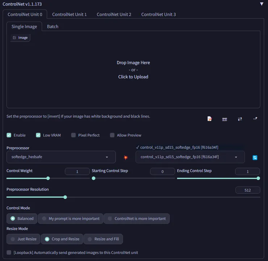Open the model control_v11p_sd15_softedge dropdown
The height and width of the screenshot is (261, 268).
[x=190, y=157]
